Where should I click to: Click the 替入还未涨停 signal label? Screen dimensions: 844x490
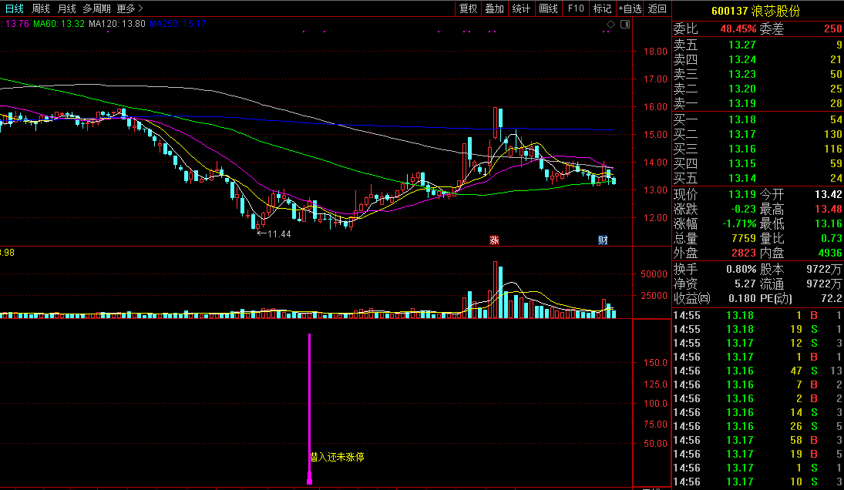(x=337, y=457)
